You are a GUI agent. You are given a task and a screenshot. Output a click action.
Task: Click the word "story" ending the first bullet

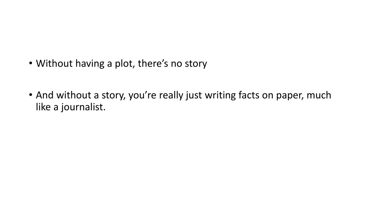(x=196, y=64)
